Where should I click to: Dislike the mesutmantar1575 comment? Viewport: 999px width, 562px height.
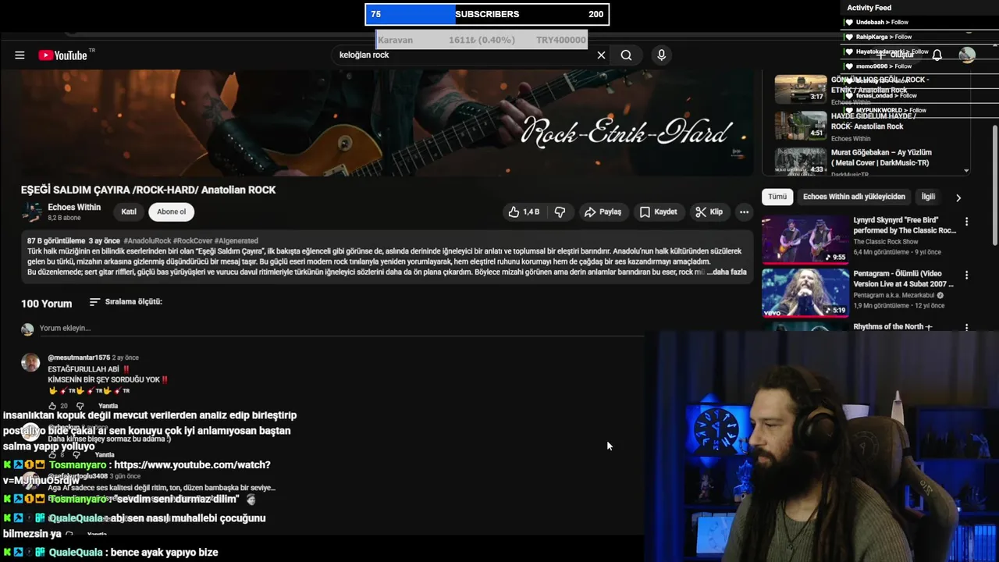[80, 406]
